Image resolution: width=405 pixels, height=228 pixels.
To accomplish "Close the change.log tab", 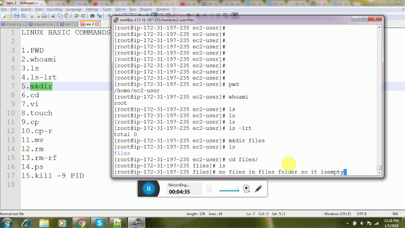I will click(25, 24).
